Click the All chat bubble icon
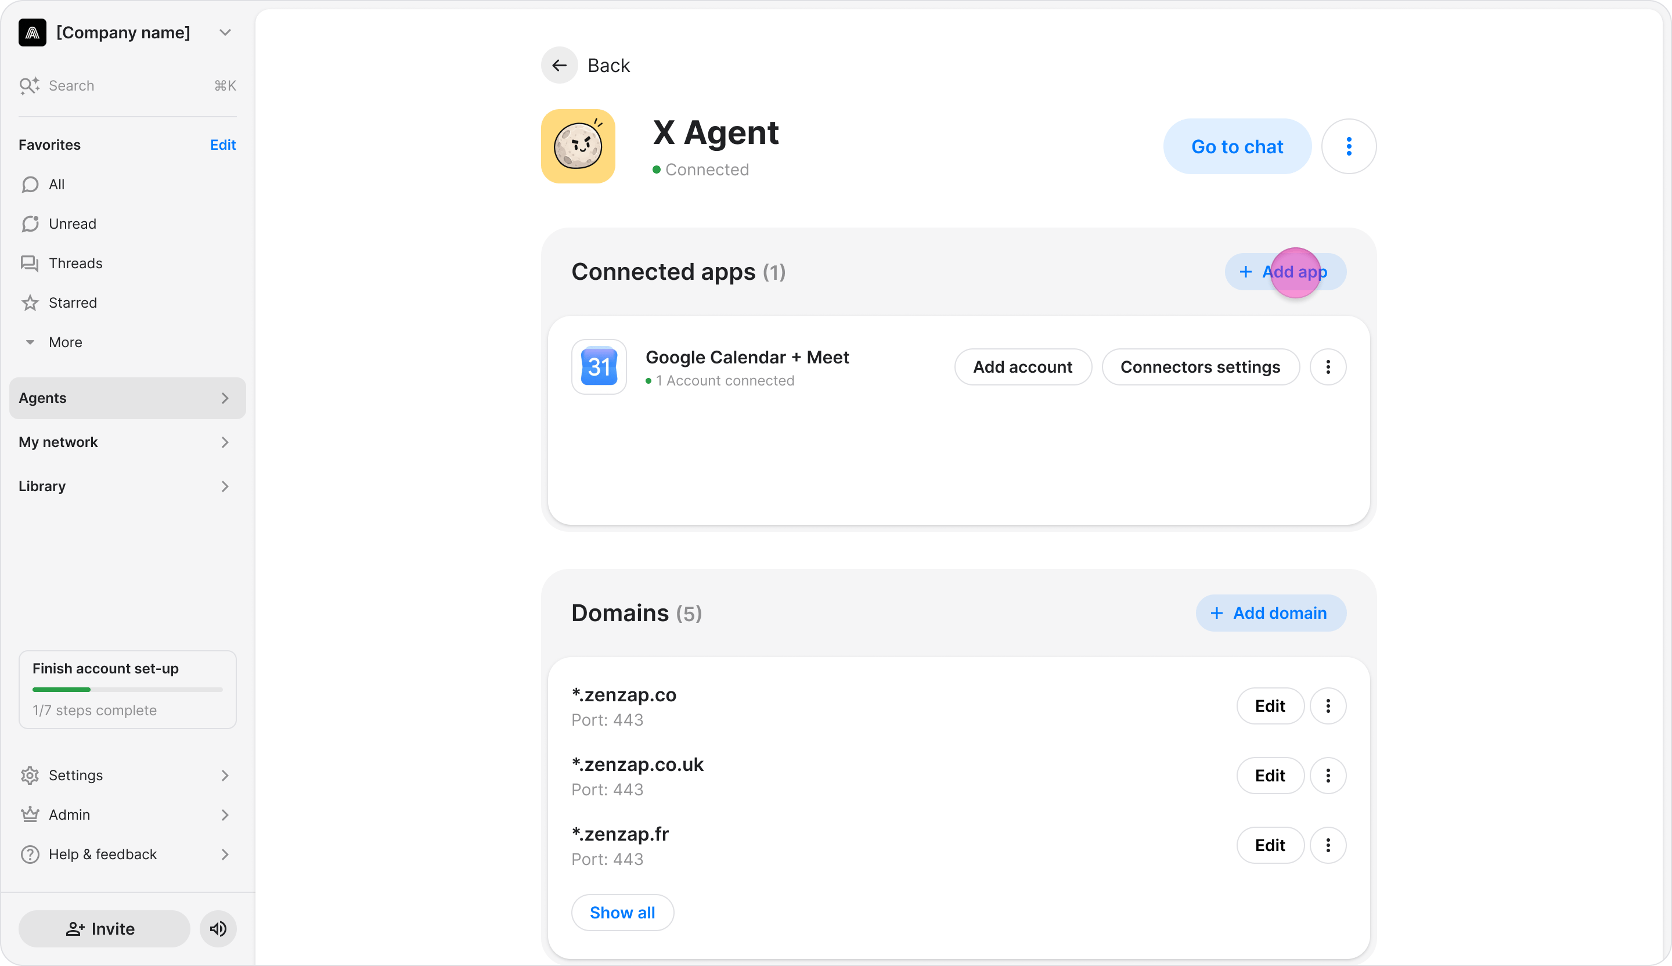This screenshot has width=1672, height=966. pos(30,185)
